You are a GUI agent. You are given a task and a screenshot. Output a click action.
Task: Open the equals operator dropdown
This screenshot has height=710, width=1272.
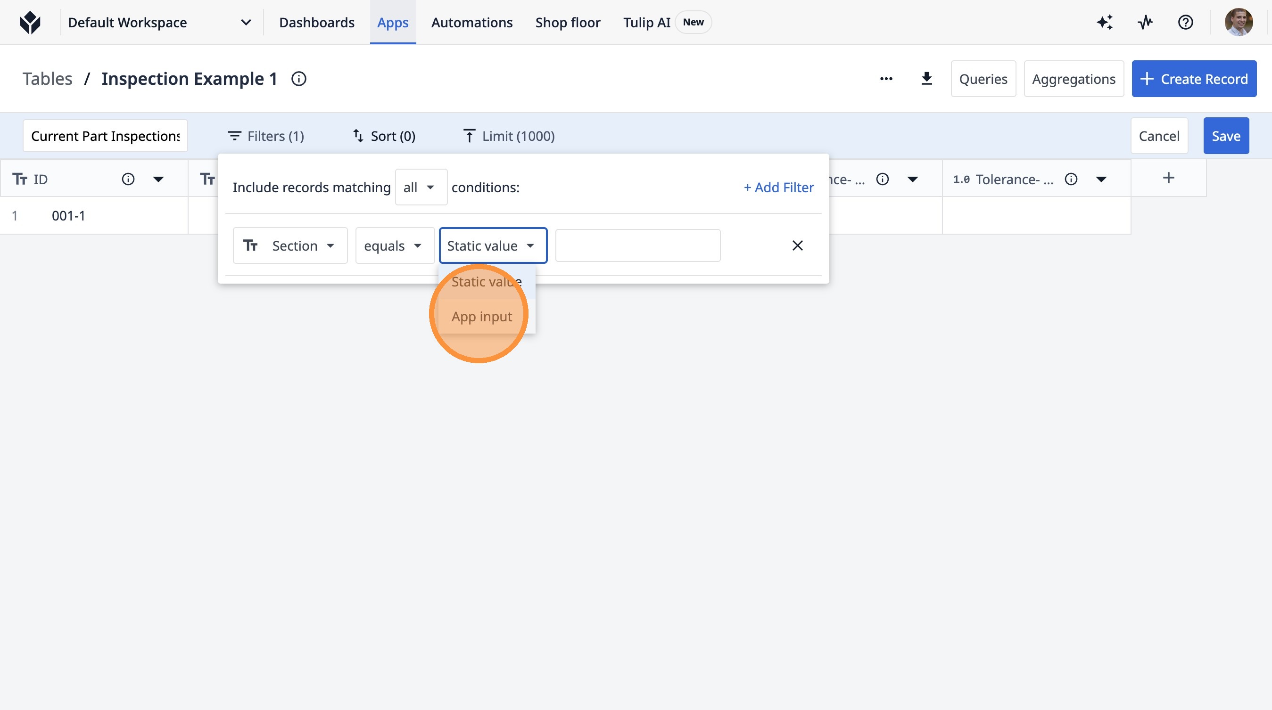point(394,246)
